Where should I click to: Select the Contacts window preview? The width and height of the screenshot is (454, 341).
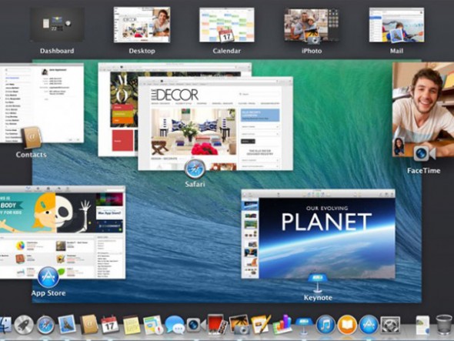[42, 103]
